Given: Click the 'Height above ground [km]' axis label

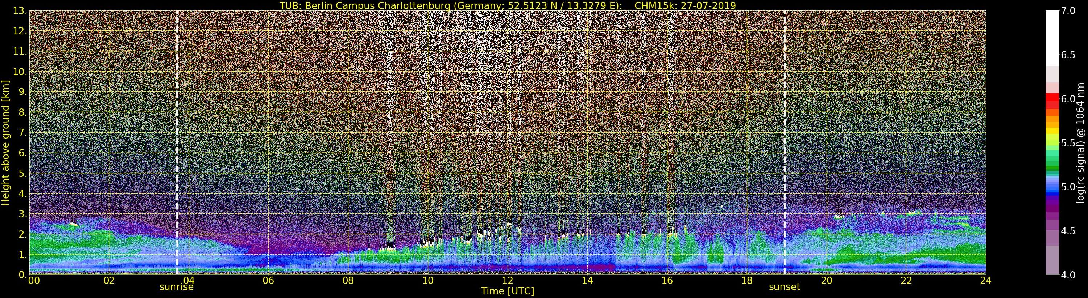Looking at the screenshot, I should tap(5, 142).
